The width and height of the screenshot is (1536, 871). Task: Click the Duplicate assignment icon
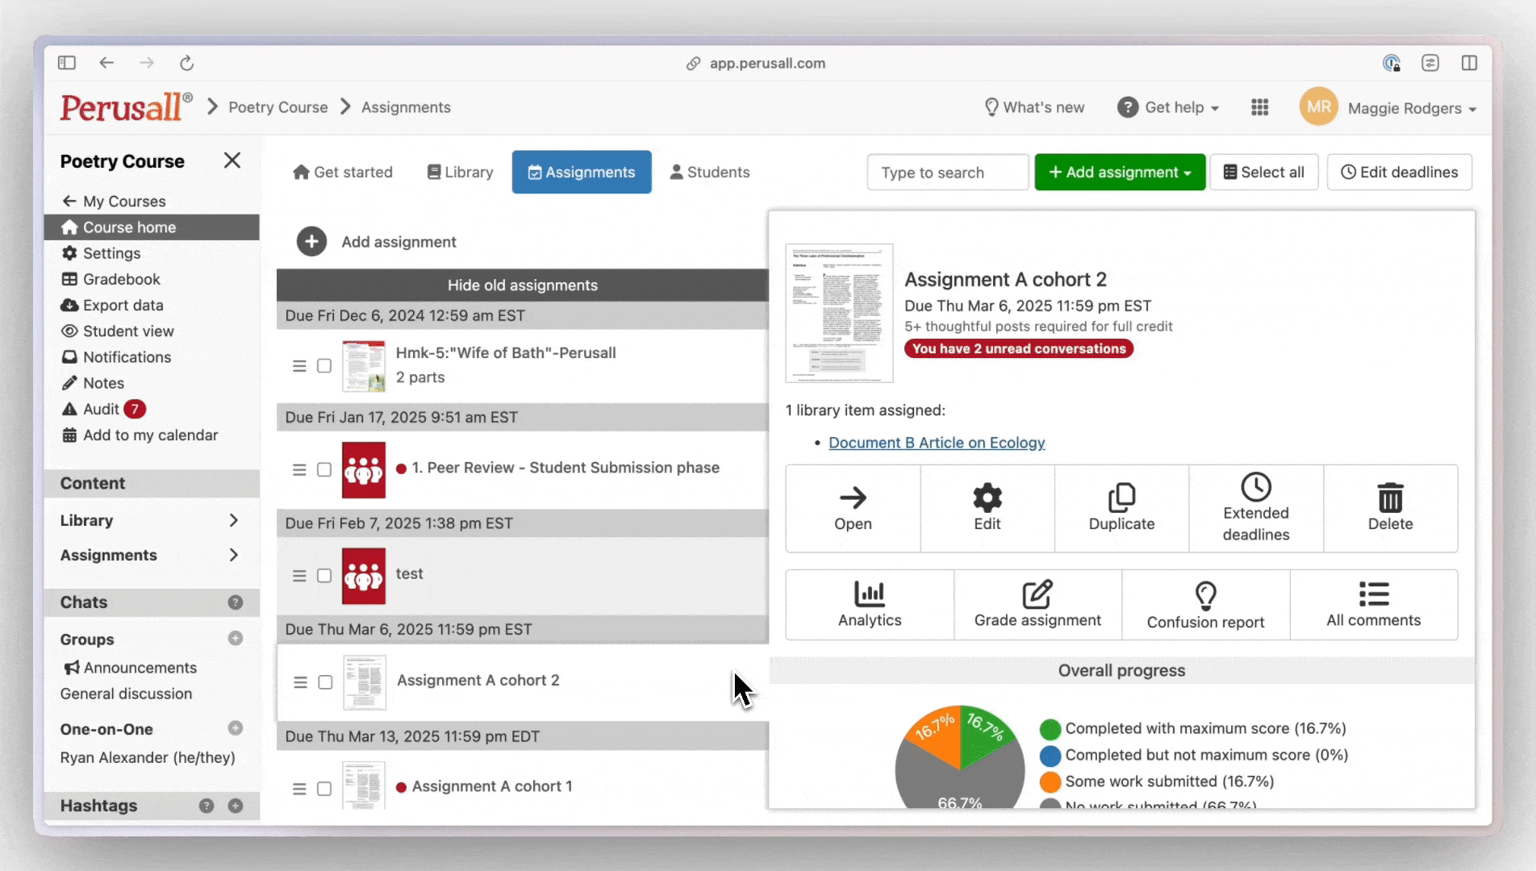(x=1121, y=498)
